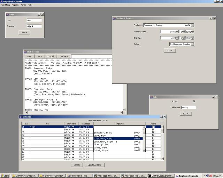Select Dokel, Bryan in employee dropdown list
The image size is (223, 178).
pos(118,151)
